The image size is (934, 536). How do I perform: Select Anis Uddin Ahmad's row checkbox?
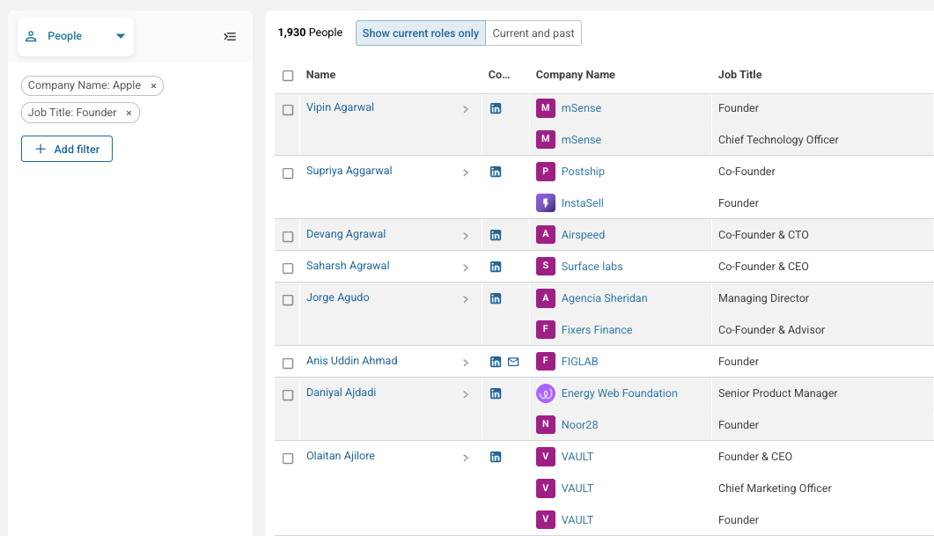click(288, 363)
